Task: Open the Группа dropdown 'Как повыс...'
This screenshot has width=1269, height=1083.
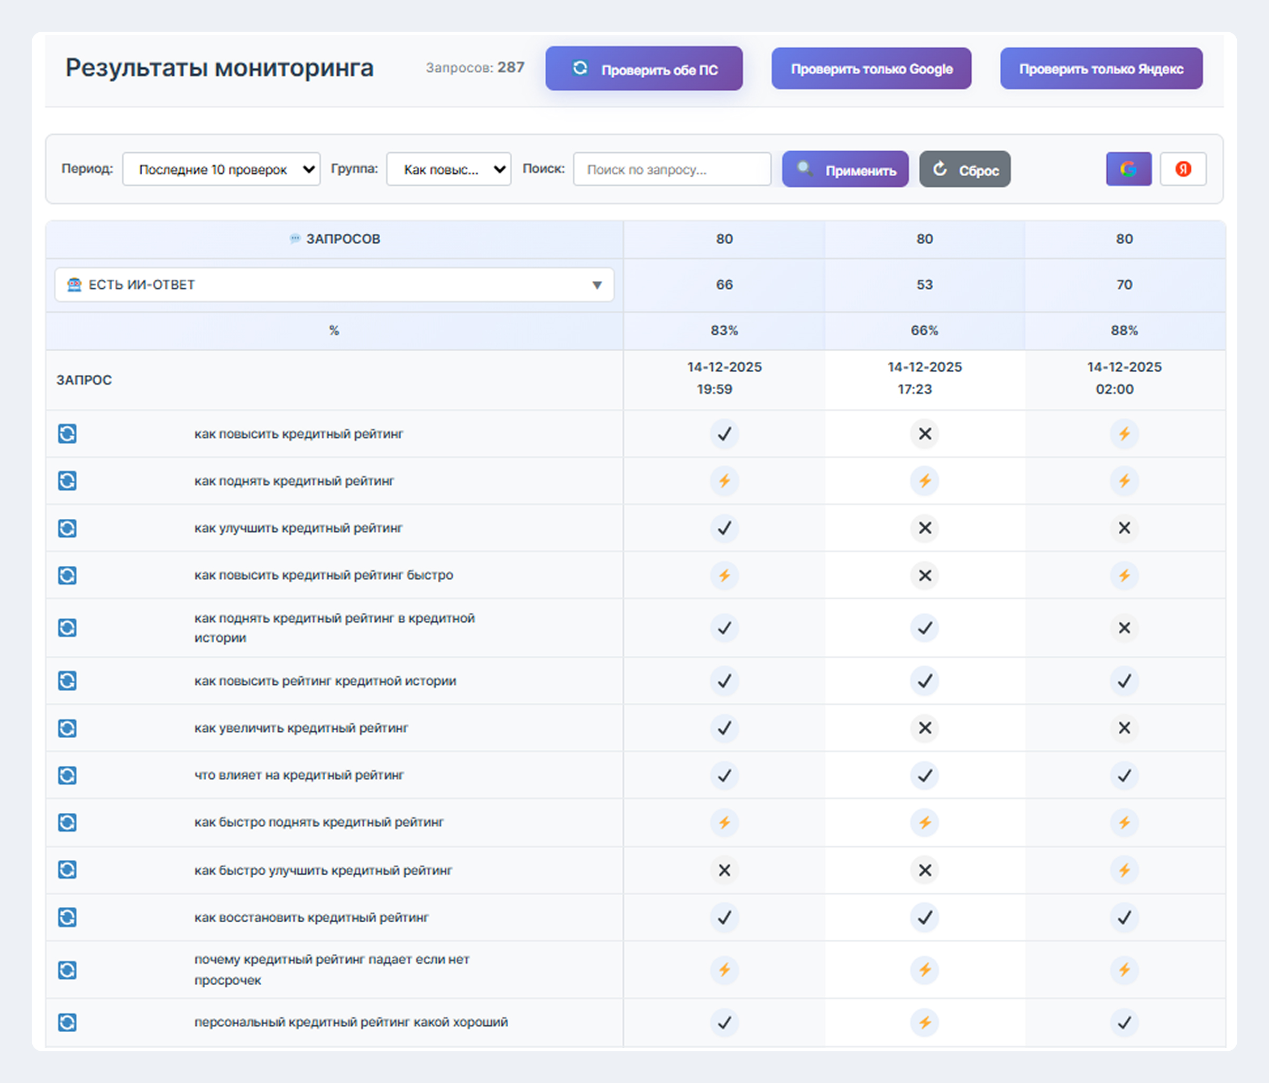Action: pyautogui.click(x=448, y=169)
